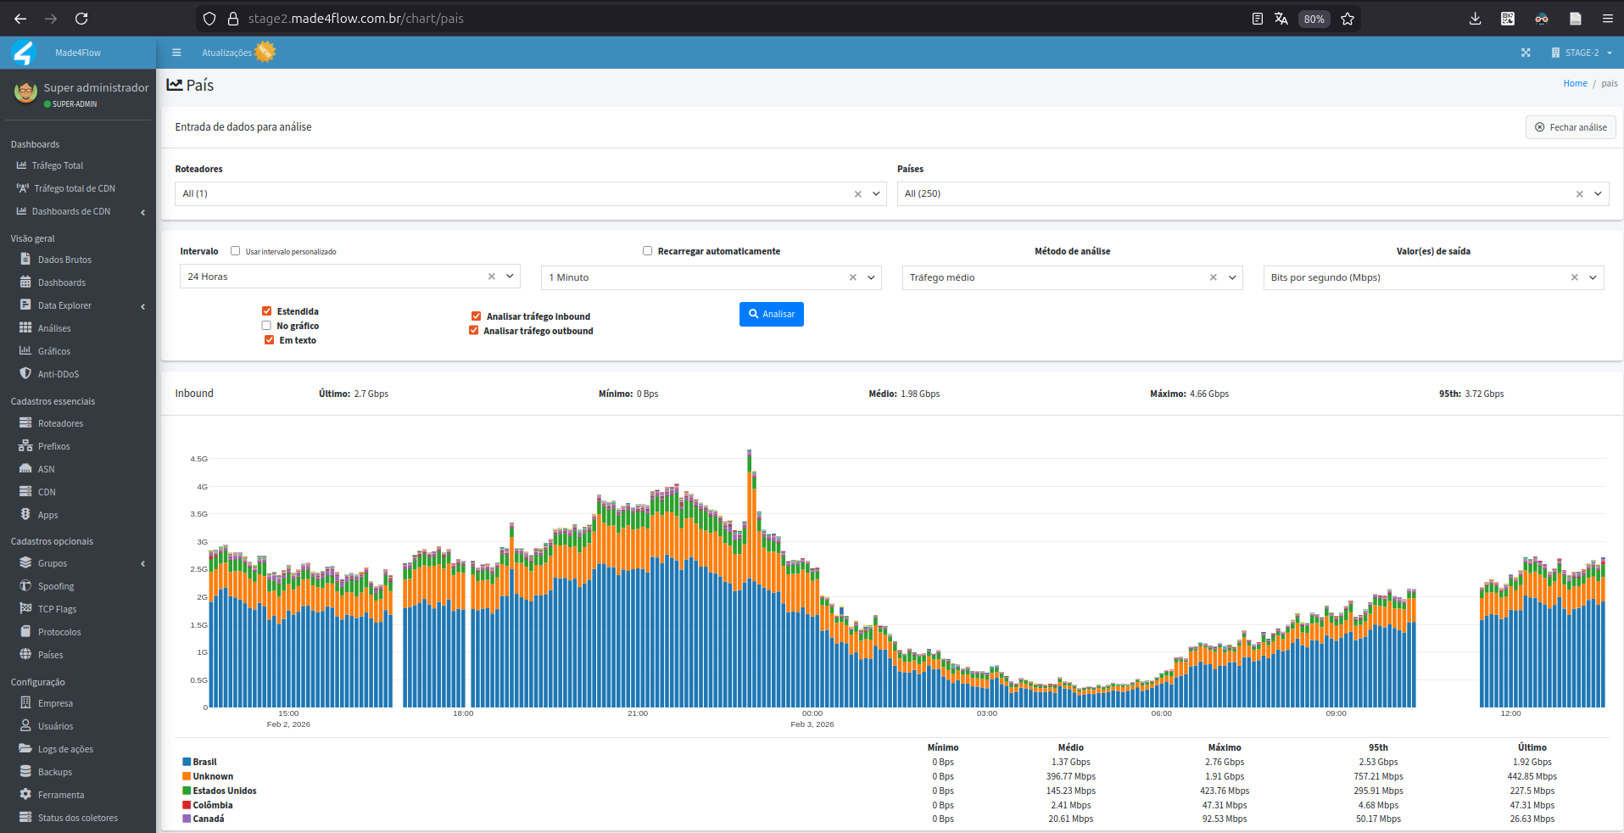Open Anti-DDoS shield icon in sidebar
Viewport: 1624px width, 833px height.
click(25, 373)
